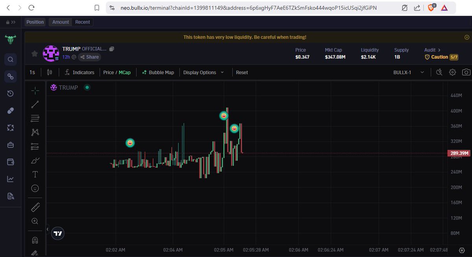Open the briefcase portfolio sidebar icon
This screenshot has width=472, height=257.
[11, 145]
